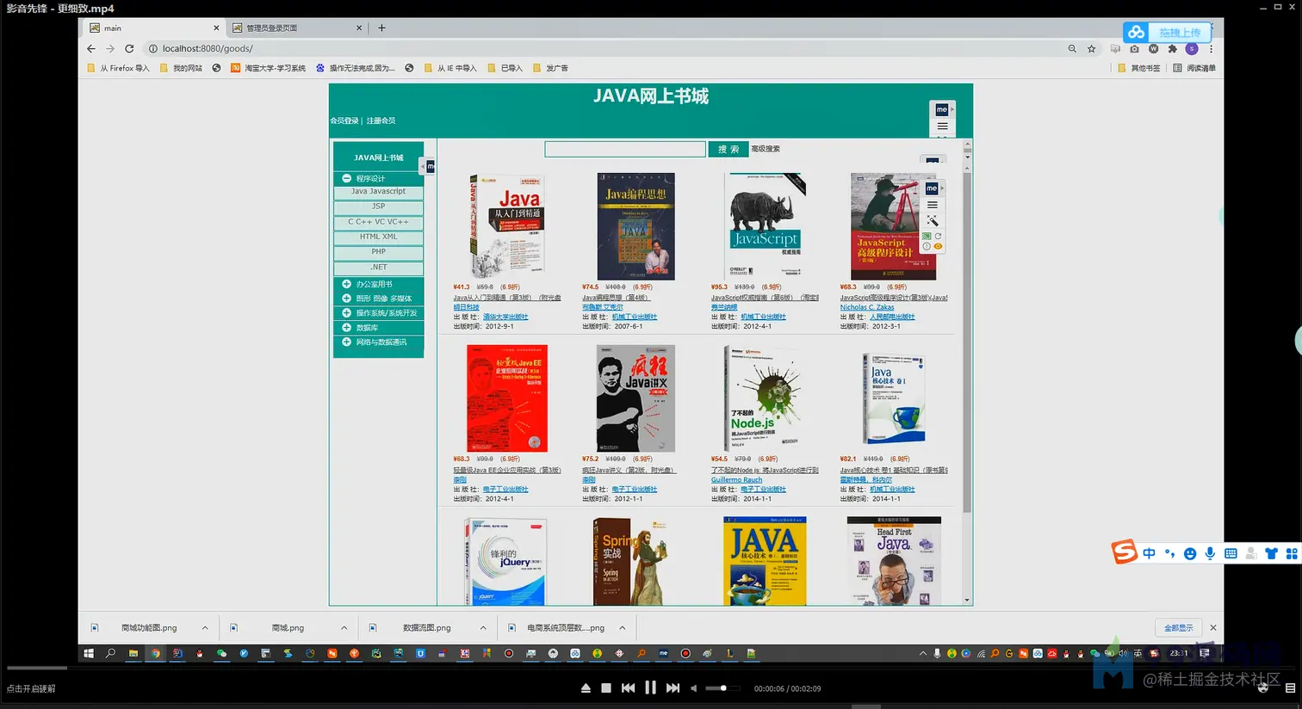Click the video progress bar

651,668
